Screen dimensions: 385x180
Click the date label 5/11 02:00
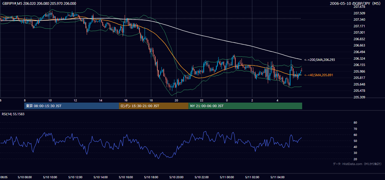[x=252, y=177]
